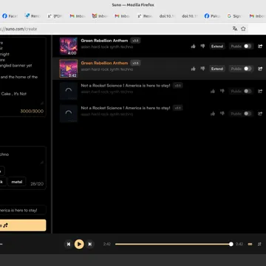266x266 pixels.
Task: Click the v3.5 badge on the 4:00 track
Action: [x=135, y=41]
